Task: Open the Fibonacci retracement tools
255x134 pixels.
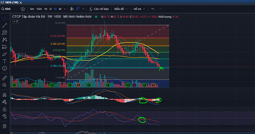Action: pos(4,33)
